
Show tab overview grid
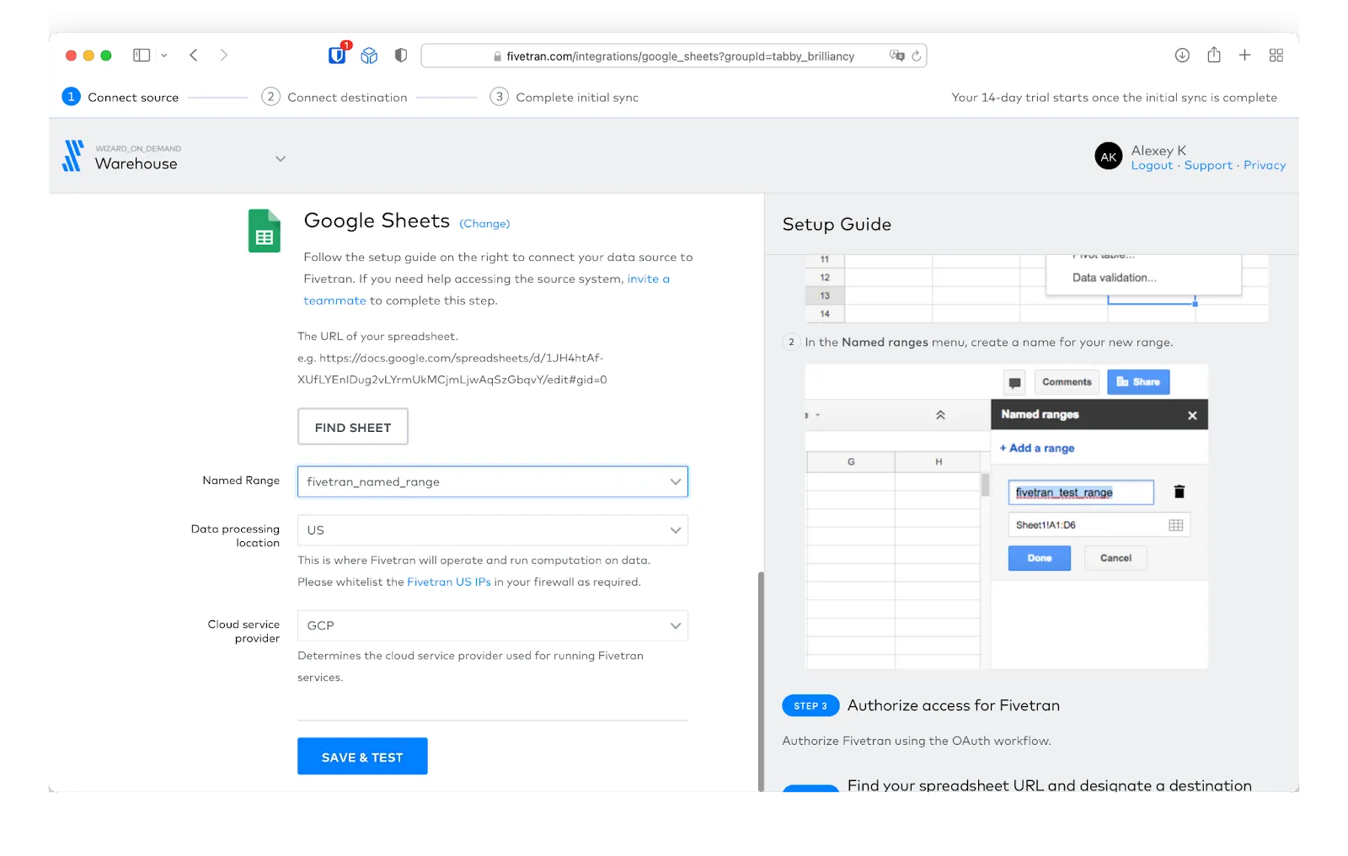tap(1276, 56)
